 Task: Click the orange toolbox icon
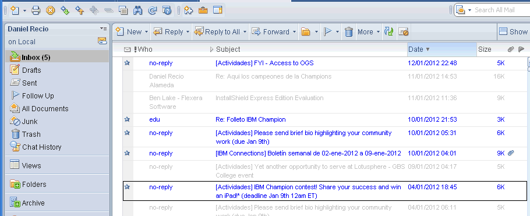(x=203, y=10)
